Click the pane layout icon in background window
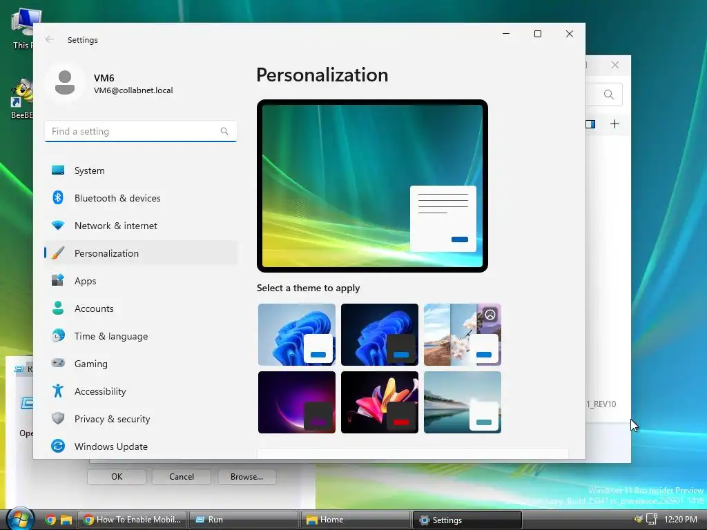Viewport: 707px width, 530px height. (x=590, y=124)
